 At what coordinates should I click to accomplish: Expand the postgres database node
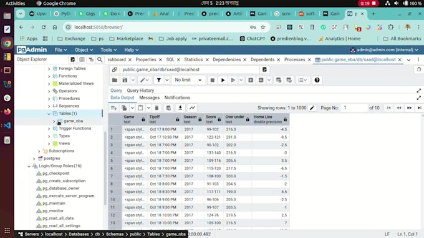click(x=34, y=159)
